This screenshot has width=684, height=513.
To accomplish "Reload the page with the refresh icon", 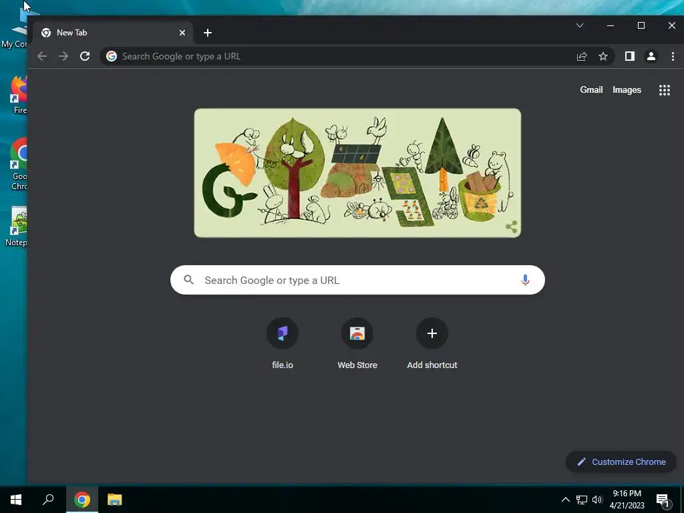I will [x=85, y=56].
